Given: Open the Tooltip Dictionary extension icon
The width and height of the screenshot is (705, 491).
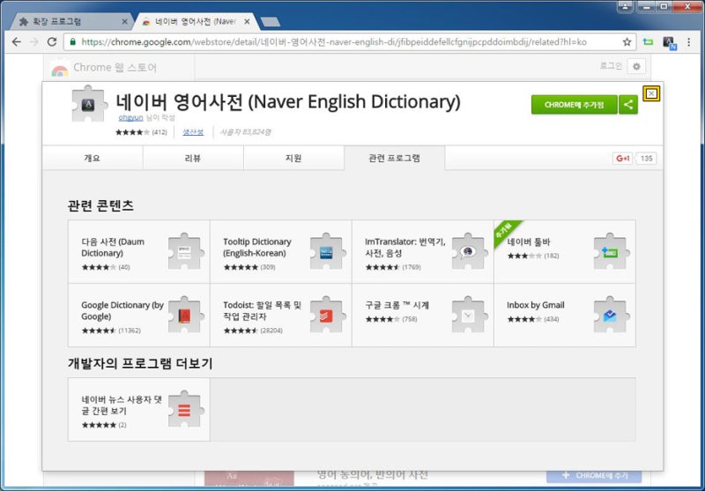Looking at the screenshot, I should pos(327,251).
